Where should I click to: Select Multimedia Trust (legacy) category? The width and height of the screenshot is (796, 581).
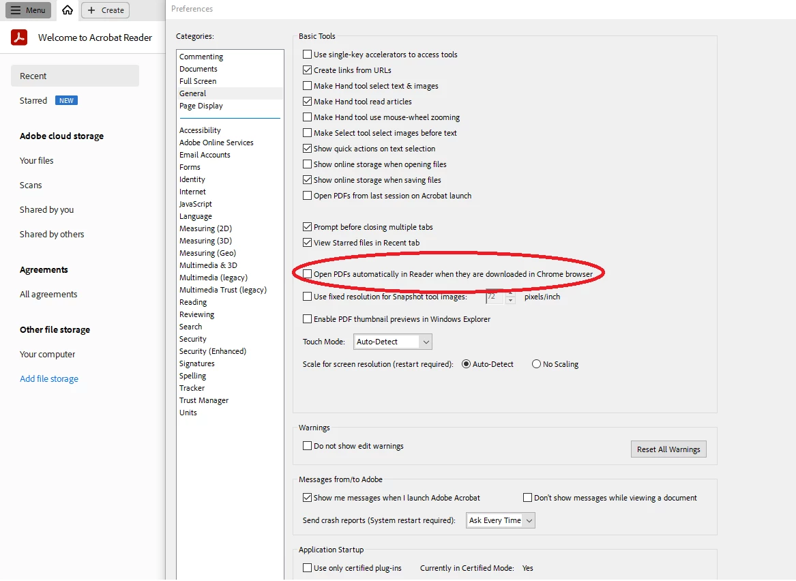point(223,290)
